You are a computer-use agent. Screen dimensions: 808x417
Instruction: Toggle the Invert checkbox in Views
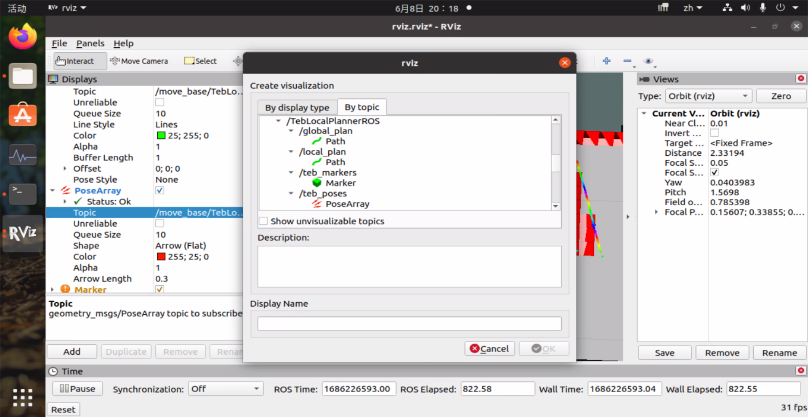tap(715, 133)
